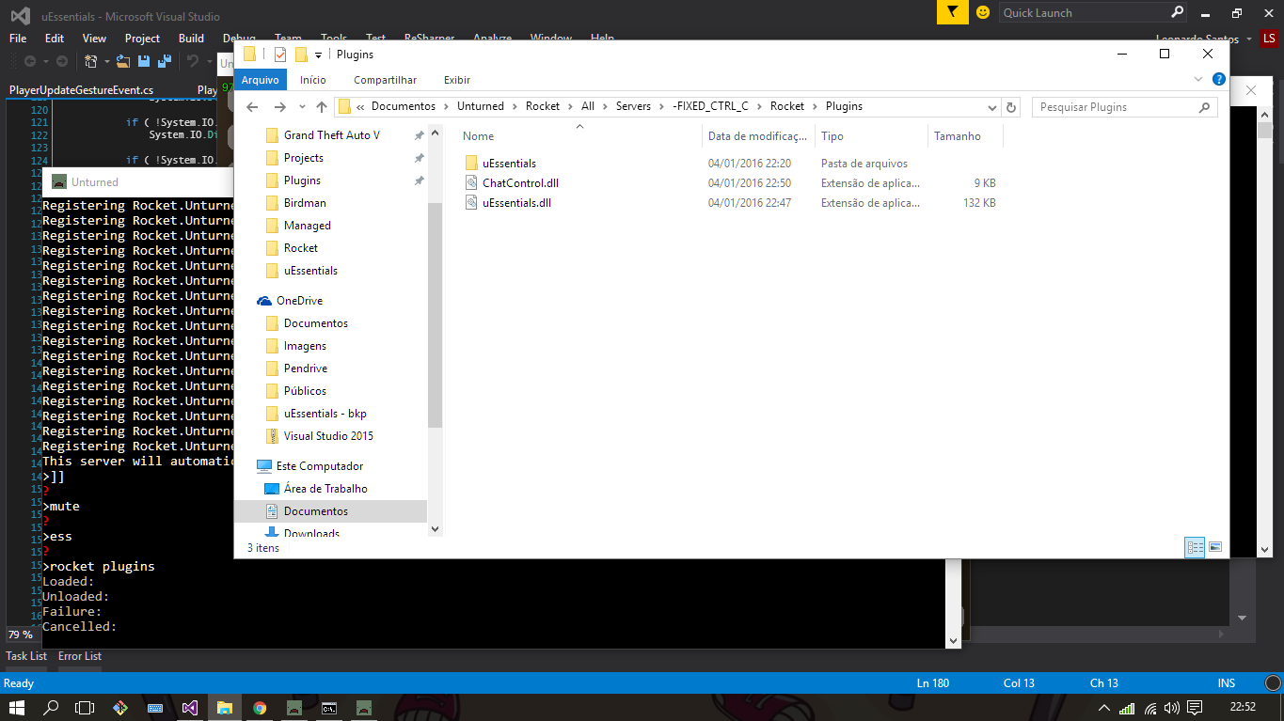Click the refresh button in address bar

coord(1011,107)
